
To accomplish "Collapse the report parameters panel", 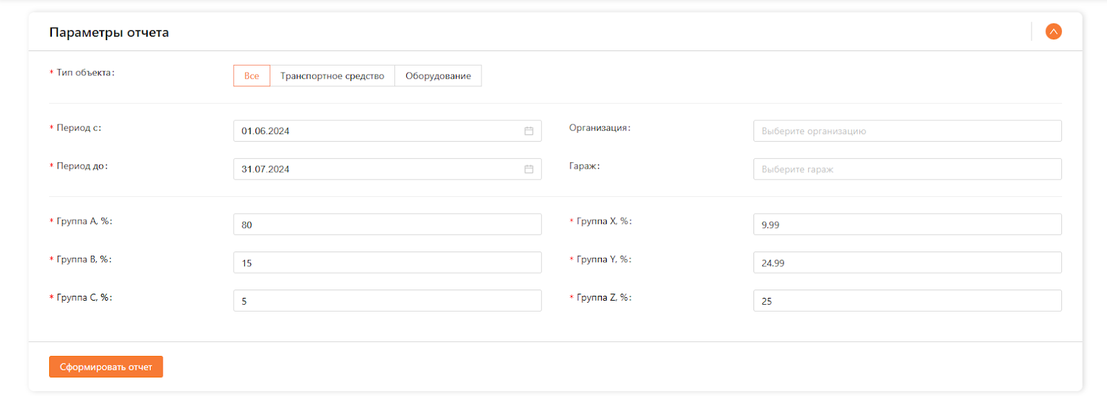I will click(1053, 32).
